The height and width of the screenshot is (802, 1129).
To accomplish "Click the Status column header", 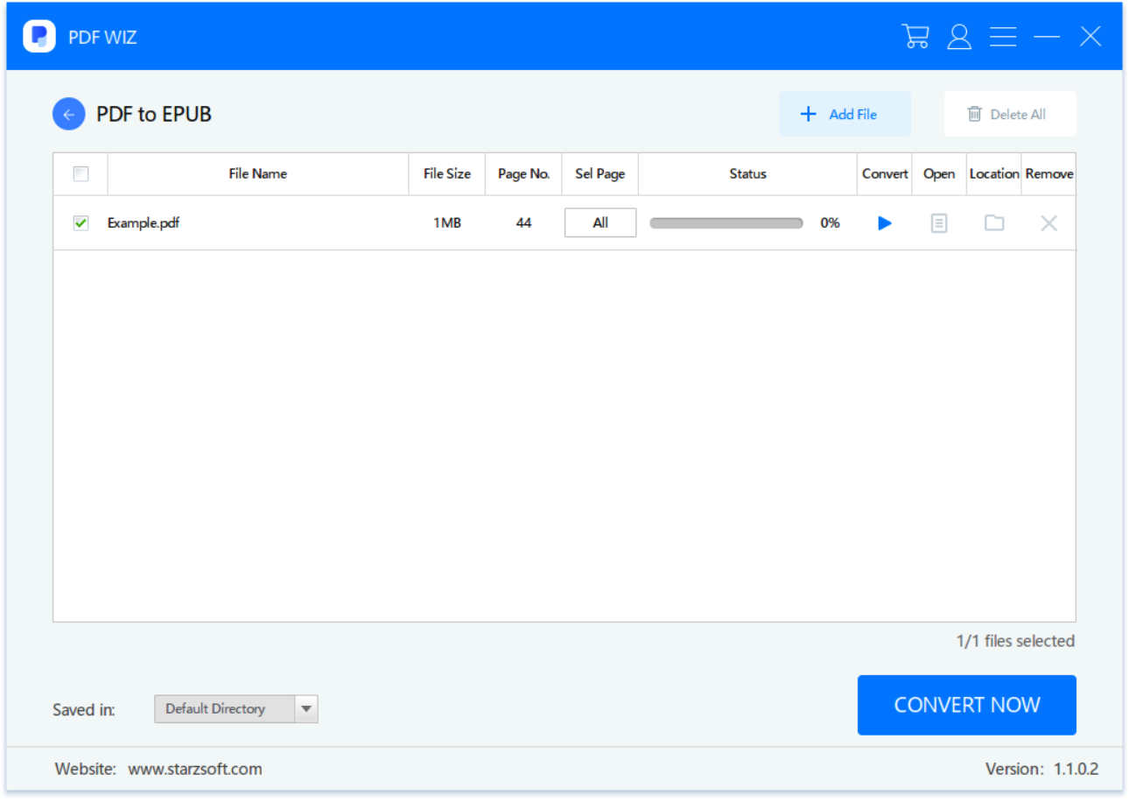I will (x=747, y=173).
